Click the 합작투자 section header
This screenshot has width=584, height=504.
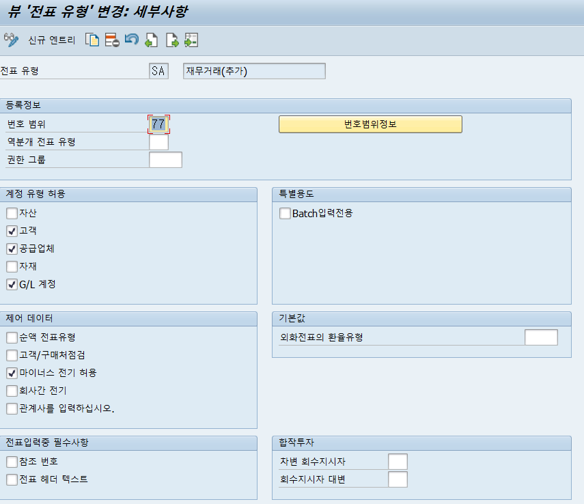click(421, 443)
